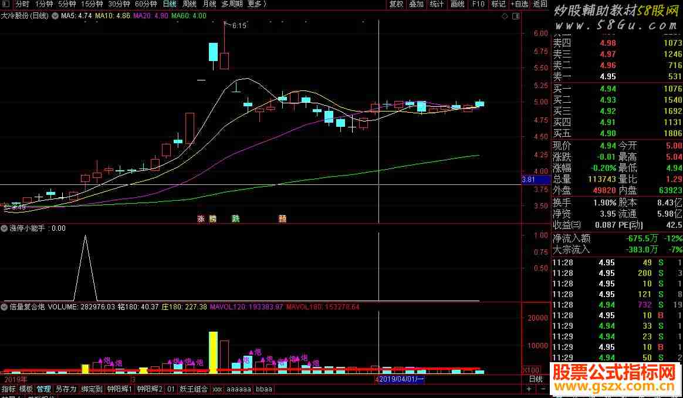
Task: Select the 钟阳辉2 template
Action: pyautogui.click(x=150, y=389)
